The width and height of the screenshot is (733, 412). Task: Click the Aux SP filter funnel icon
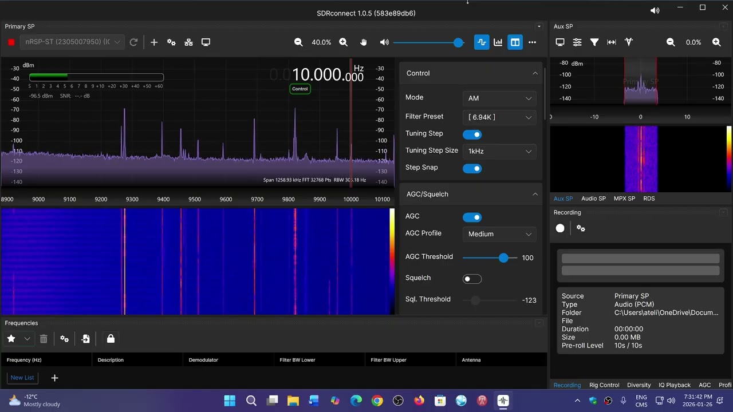click(594, 42)
